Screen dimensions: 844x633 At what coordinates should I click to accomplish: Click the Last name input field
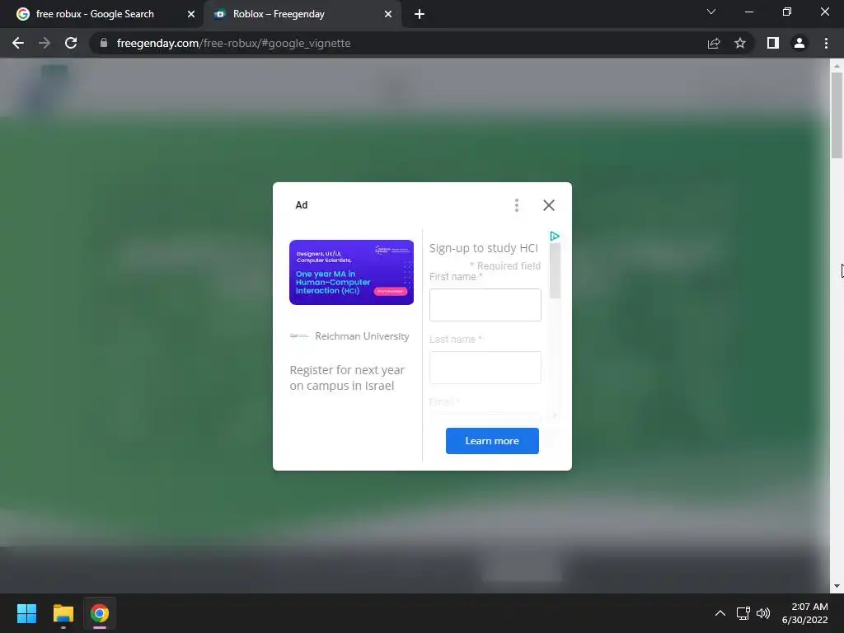(x=485, y=368)
